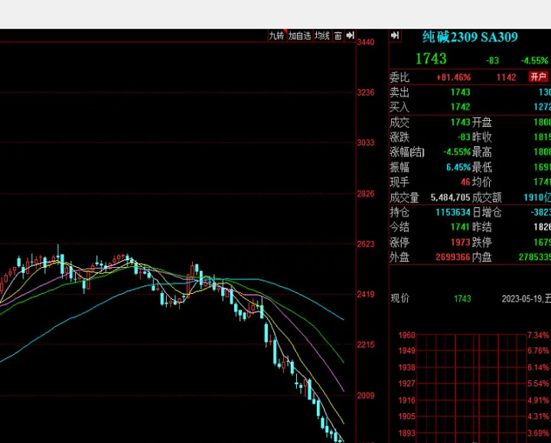Click the 4.91% intraday percent label
Viewport: 551px width, 443px height.
click(538, 400)
